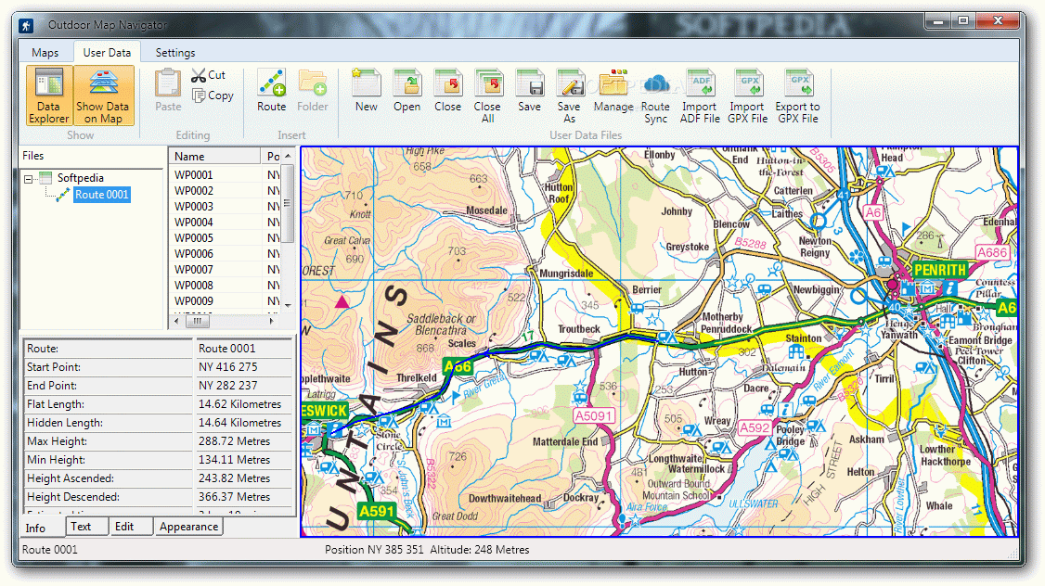The image size is (1045, 586).
Task: Open the Settings ribbon tab
Action: pos(175,53)
